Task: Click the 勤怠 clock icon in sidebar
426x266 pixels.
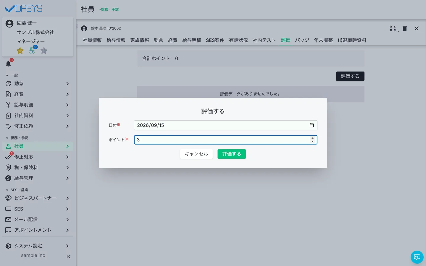Action: (x=8, y=84)
